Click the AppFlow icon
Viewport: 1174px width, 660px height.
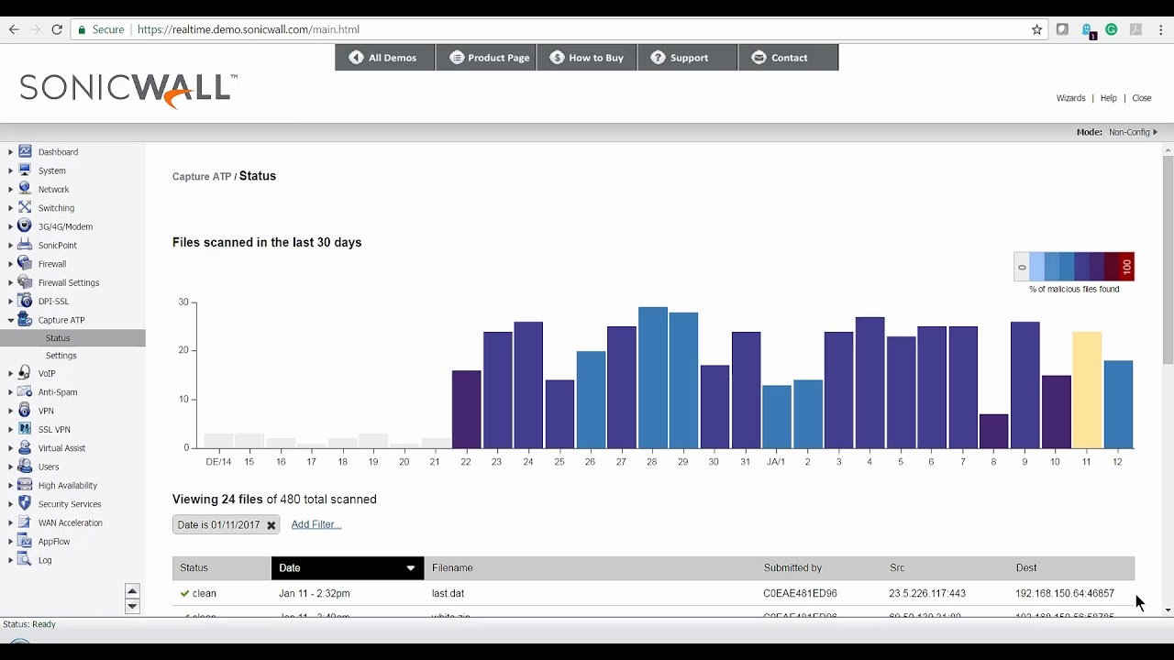pos(25,541)
